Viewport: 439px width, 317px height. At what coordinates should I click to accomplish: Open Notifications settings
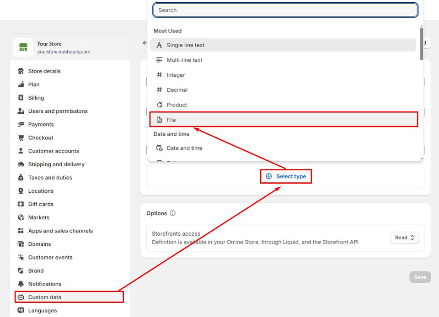(45, 284)
